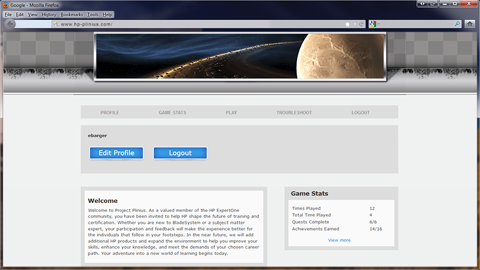Click the Quests Complete label
This screenshot has width=480, height=270.
[x=310, y=222]
